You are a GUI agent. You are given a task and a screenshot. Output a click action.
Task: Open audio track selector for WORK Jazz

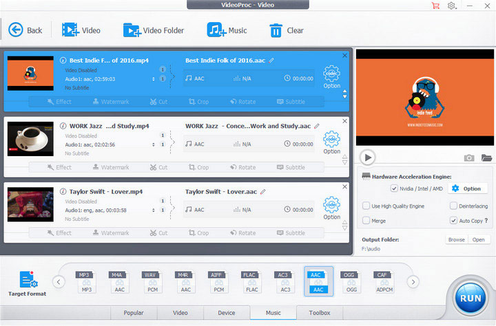tap(154, 144)
